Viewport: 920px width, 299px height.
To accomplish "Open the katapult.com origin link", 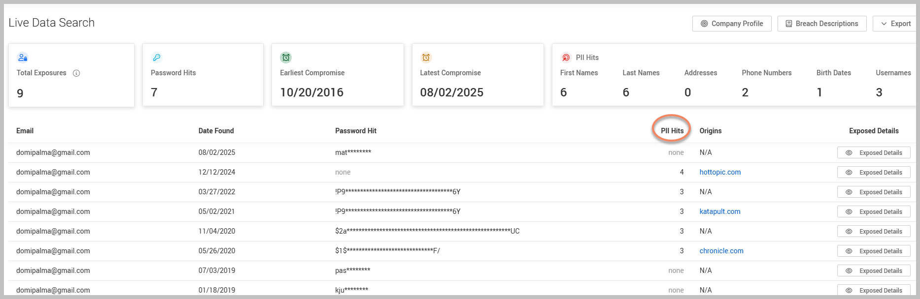I will tap(719, 211).
